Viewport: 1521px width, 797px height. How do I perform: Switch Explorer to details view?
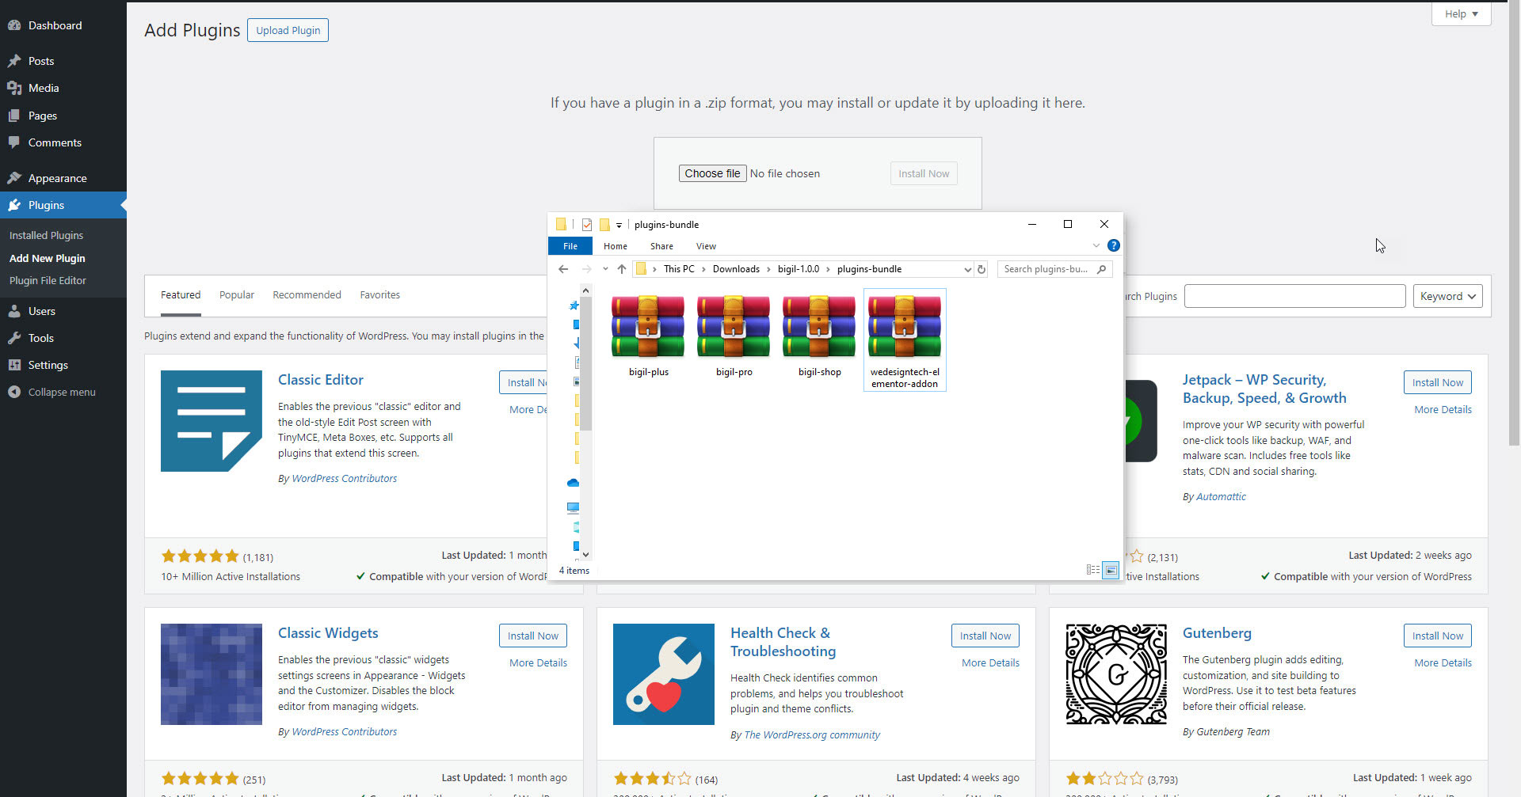coord(1093,570)
